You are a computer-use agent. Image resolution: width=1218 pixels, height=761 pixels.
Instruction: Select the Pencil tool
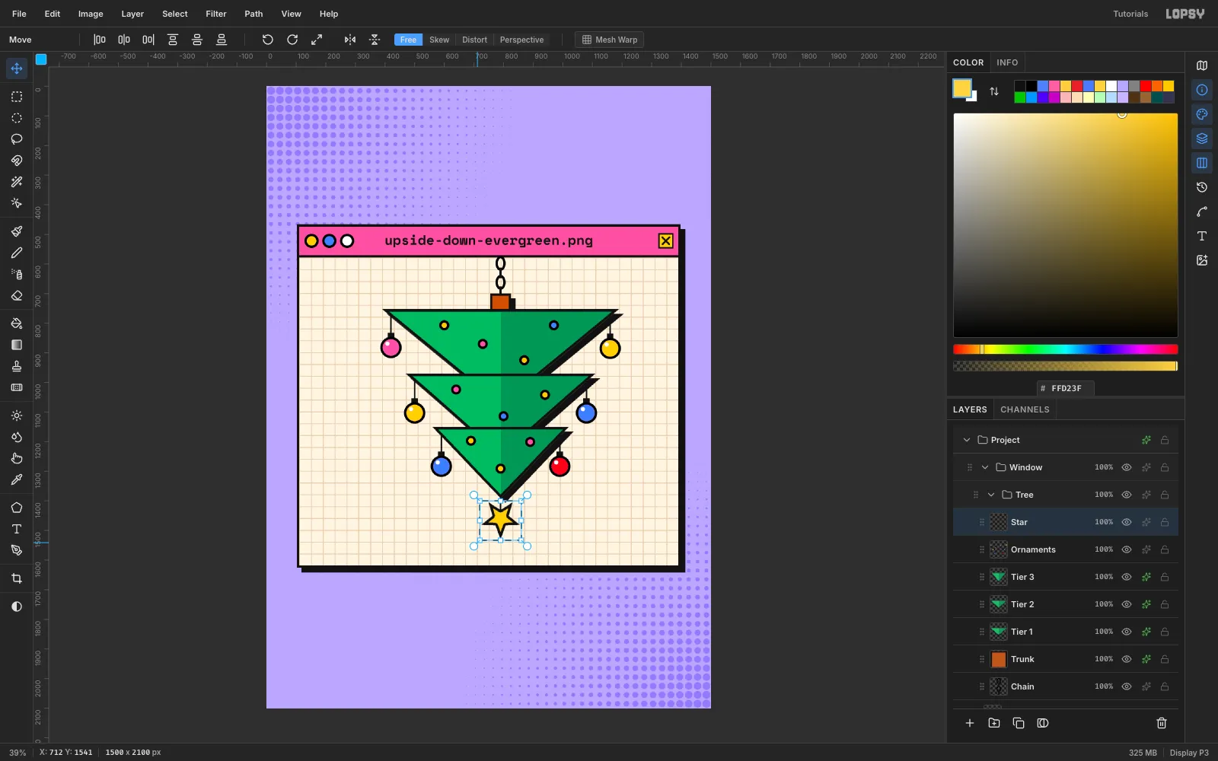pyautogui.click(x=17, y=253)
